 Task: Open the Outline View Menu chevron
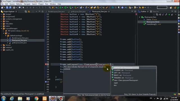(x=175, y=15)
